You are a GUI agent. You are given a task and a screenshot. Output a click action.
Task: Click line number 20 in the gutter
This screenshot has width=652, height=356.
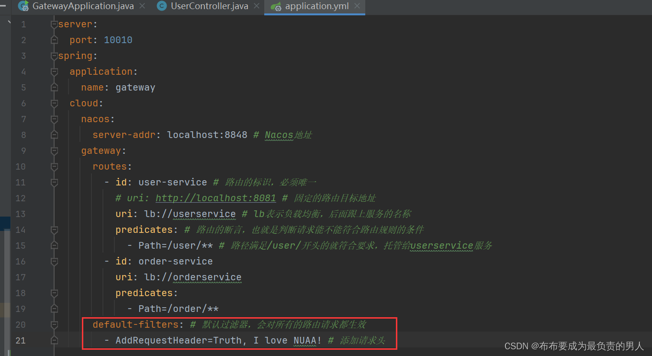(21, 324)
